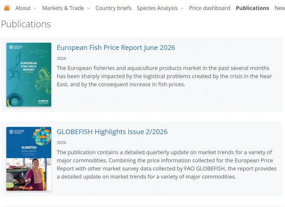Open the Species Analysis menu
This screenshot has width=285, height=207.
click(x=157, y=8)
